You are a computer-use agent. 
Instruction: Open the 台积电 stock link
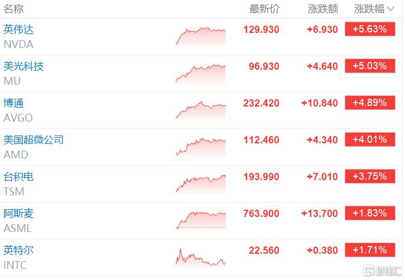point(18,177)
